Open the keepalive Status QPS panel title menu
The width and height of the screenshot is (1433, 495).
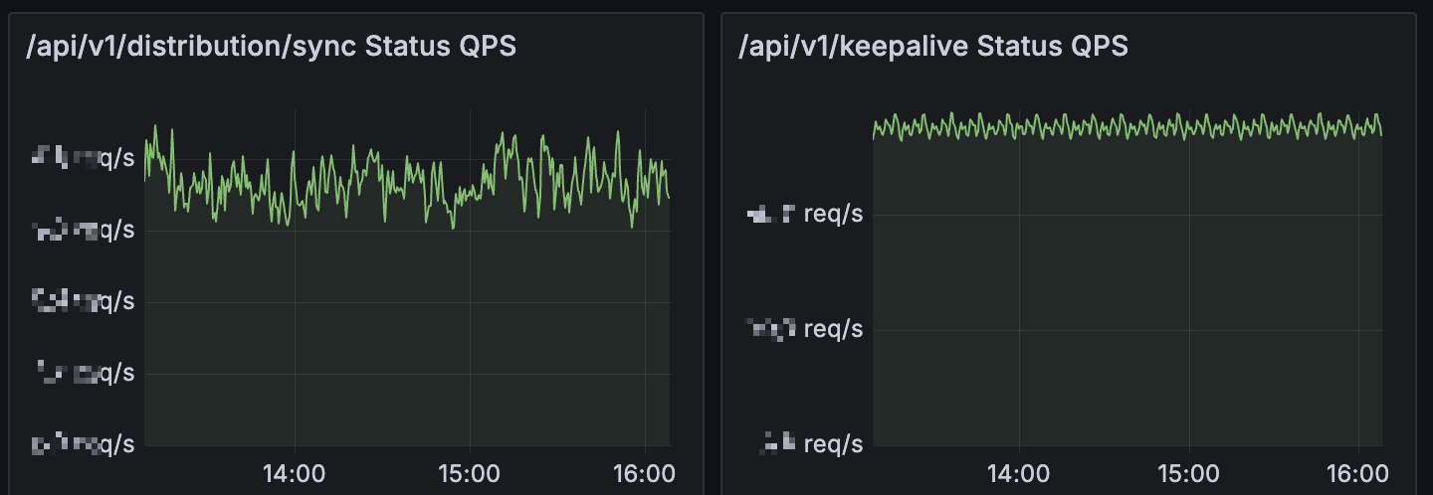pyautogui.click(x=932, y=47)
